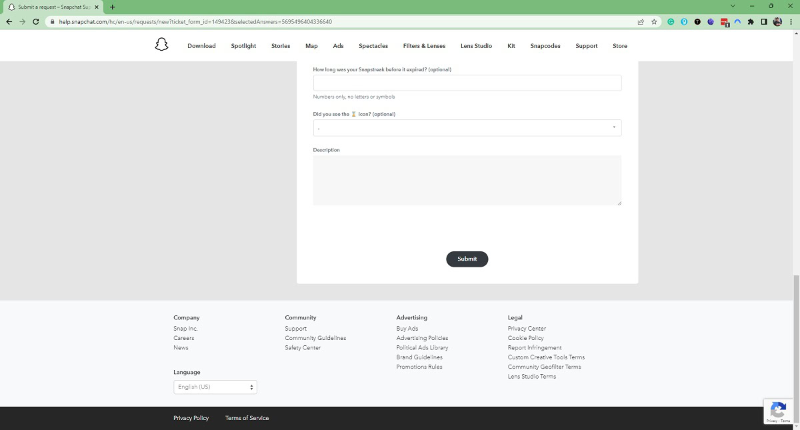Open the Grammarly extension icon
Viewport: 800px width, 430px height.
click(671, 21)
